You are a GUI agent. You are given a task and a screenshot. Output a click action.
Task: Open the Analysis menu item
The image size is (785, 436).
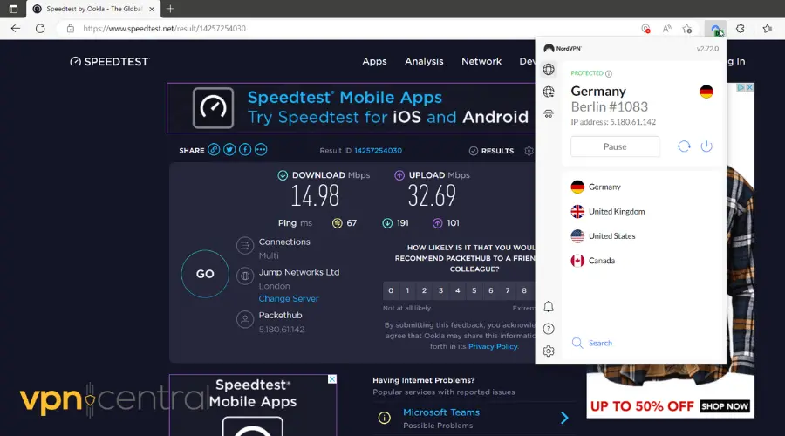click(424, 61)
